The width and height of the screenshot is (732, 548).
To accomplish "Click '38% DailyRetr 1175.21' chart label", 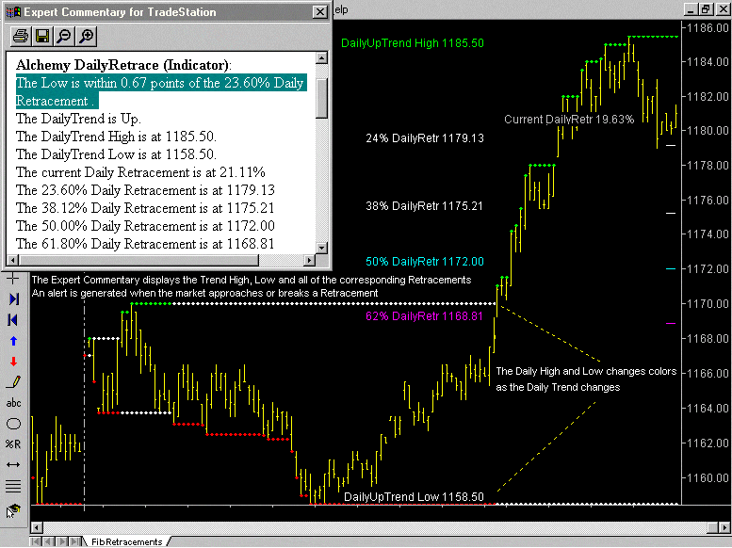I will coord(424,206).
